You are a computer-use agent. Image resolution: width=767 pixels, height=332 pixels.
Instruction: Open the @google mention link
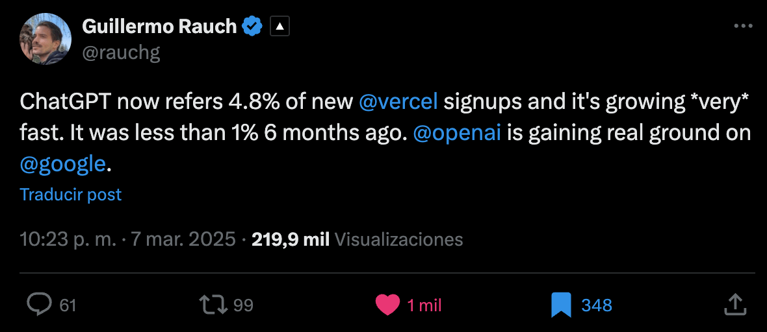pyautogui.click(x=62, y=164)
